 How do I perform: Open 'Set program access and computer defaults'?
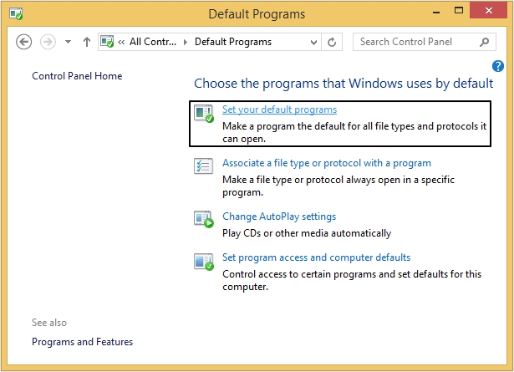pos(316,257)
